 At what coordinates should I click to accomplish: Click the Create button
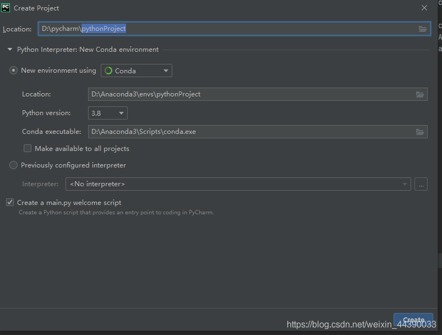413,320
